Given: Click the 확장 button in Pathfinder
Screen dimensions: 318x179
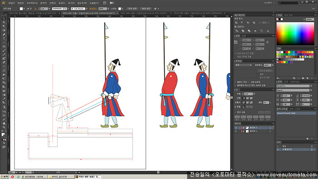Looking at the screenshot, I should (x=264, y=23).
